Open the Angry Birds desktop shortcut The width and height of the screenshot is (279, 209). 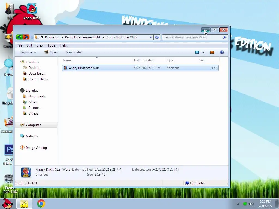32,11
